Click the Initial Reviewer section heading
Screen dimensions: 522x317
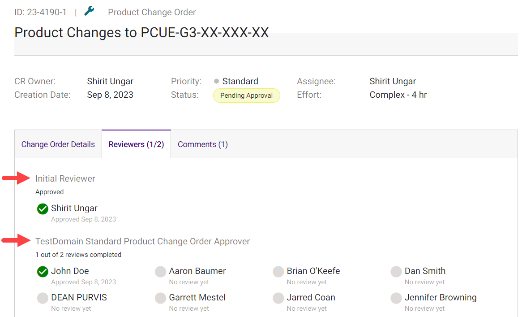pyautogui.click(x=65, y=178)
